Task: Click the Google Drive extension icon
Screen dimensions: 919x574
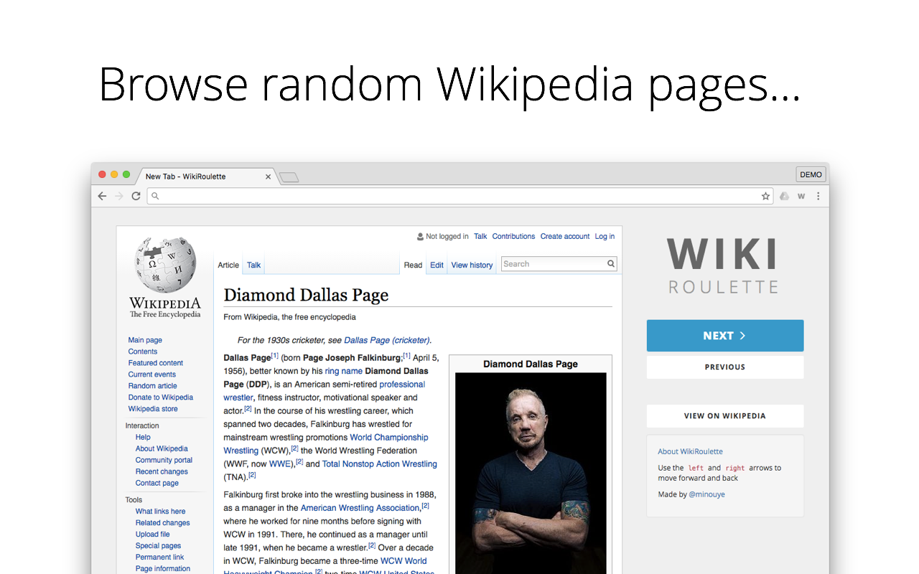Action: pos(785,196)
